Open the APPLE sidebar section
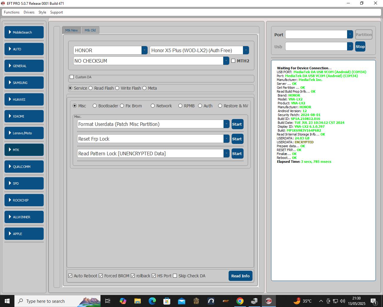The width and height of the screenshot is (383, 307). point(24,234)
